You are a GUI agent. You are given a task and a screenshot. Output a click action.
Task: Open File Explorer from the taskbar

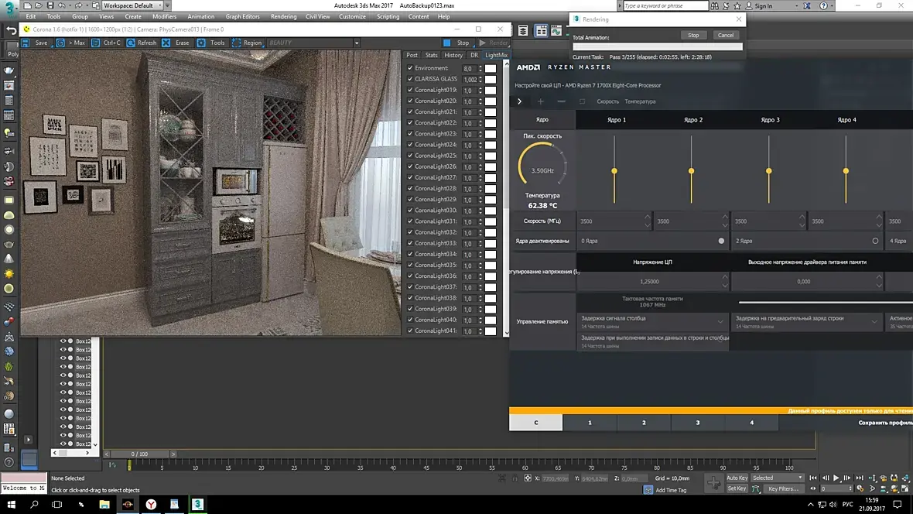tap(104, 504)
